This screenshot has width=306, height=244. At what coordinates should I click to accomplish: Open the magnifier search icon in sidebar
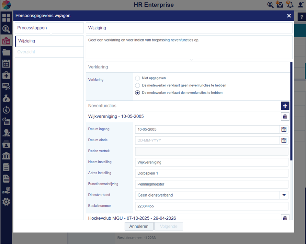[x=6, y=29]
